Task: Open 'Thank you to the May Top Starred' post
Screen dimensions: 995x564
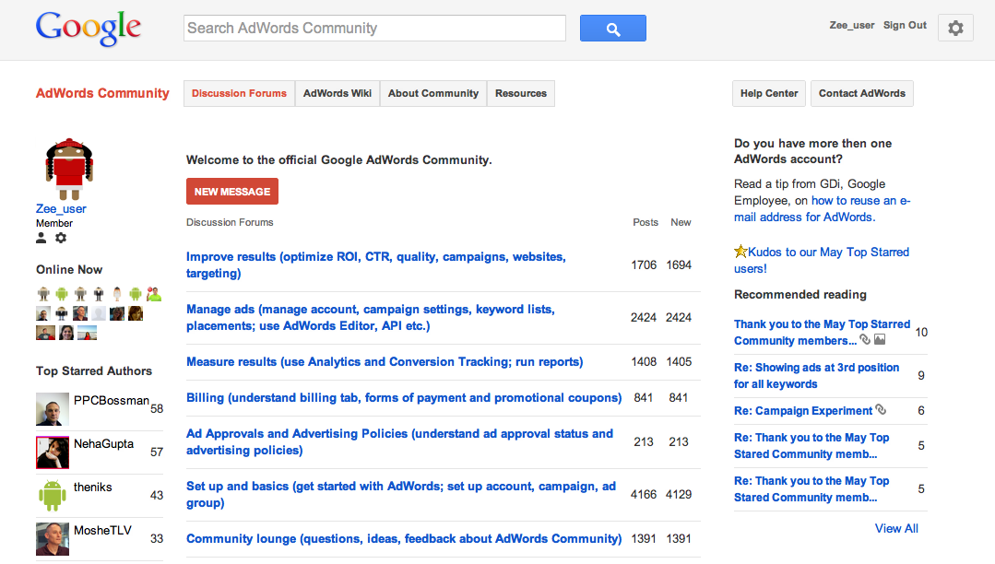Action: 823,332
